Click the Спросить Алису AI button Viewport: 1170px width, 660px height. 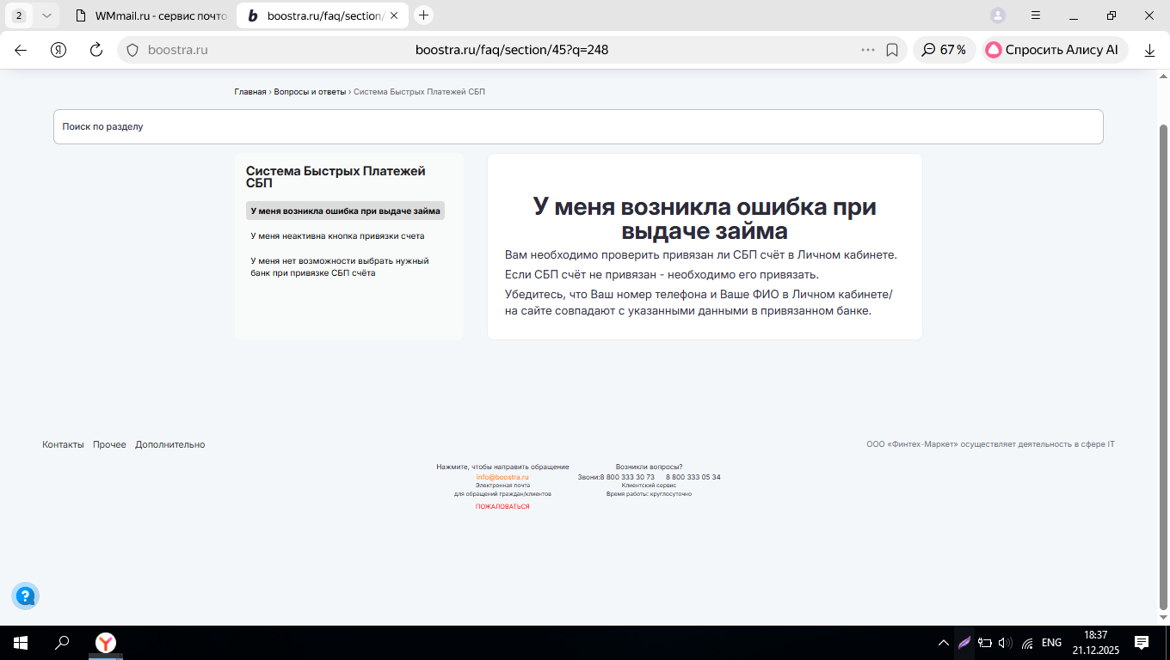tap(1053, 50)
